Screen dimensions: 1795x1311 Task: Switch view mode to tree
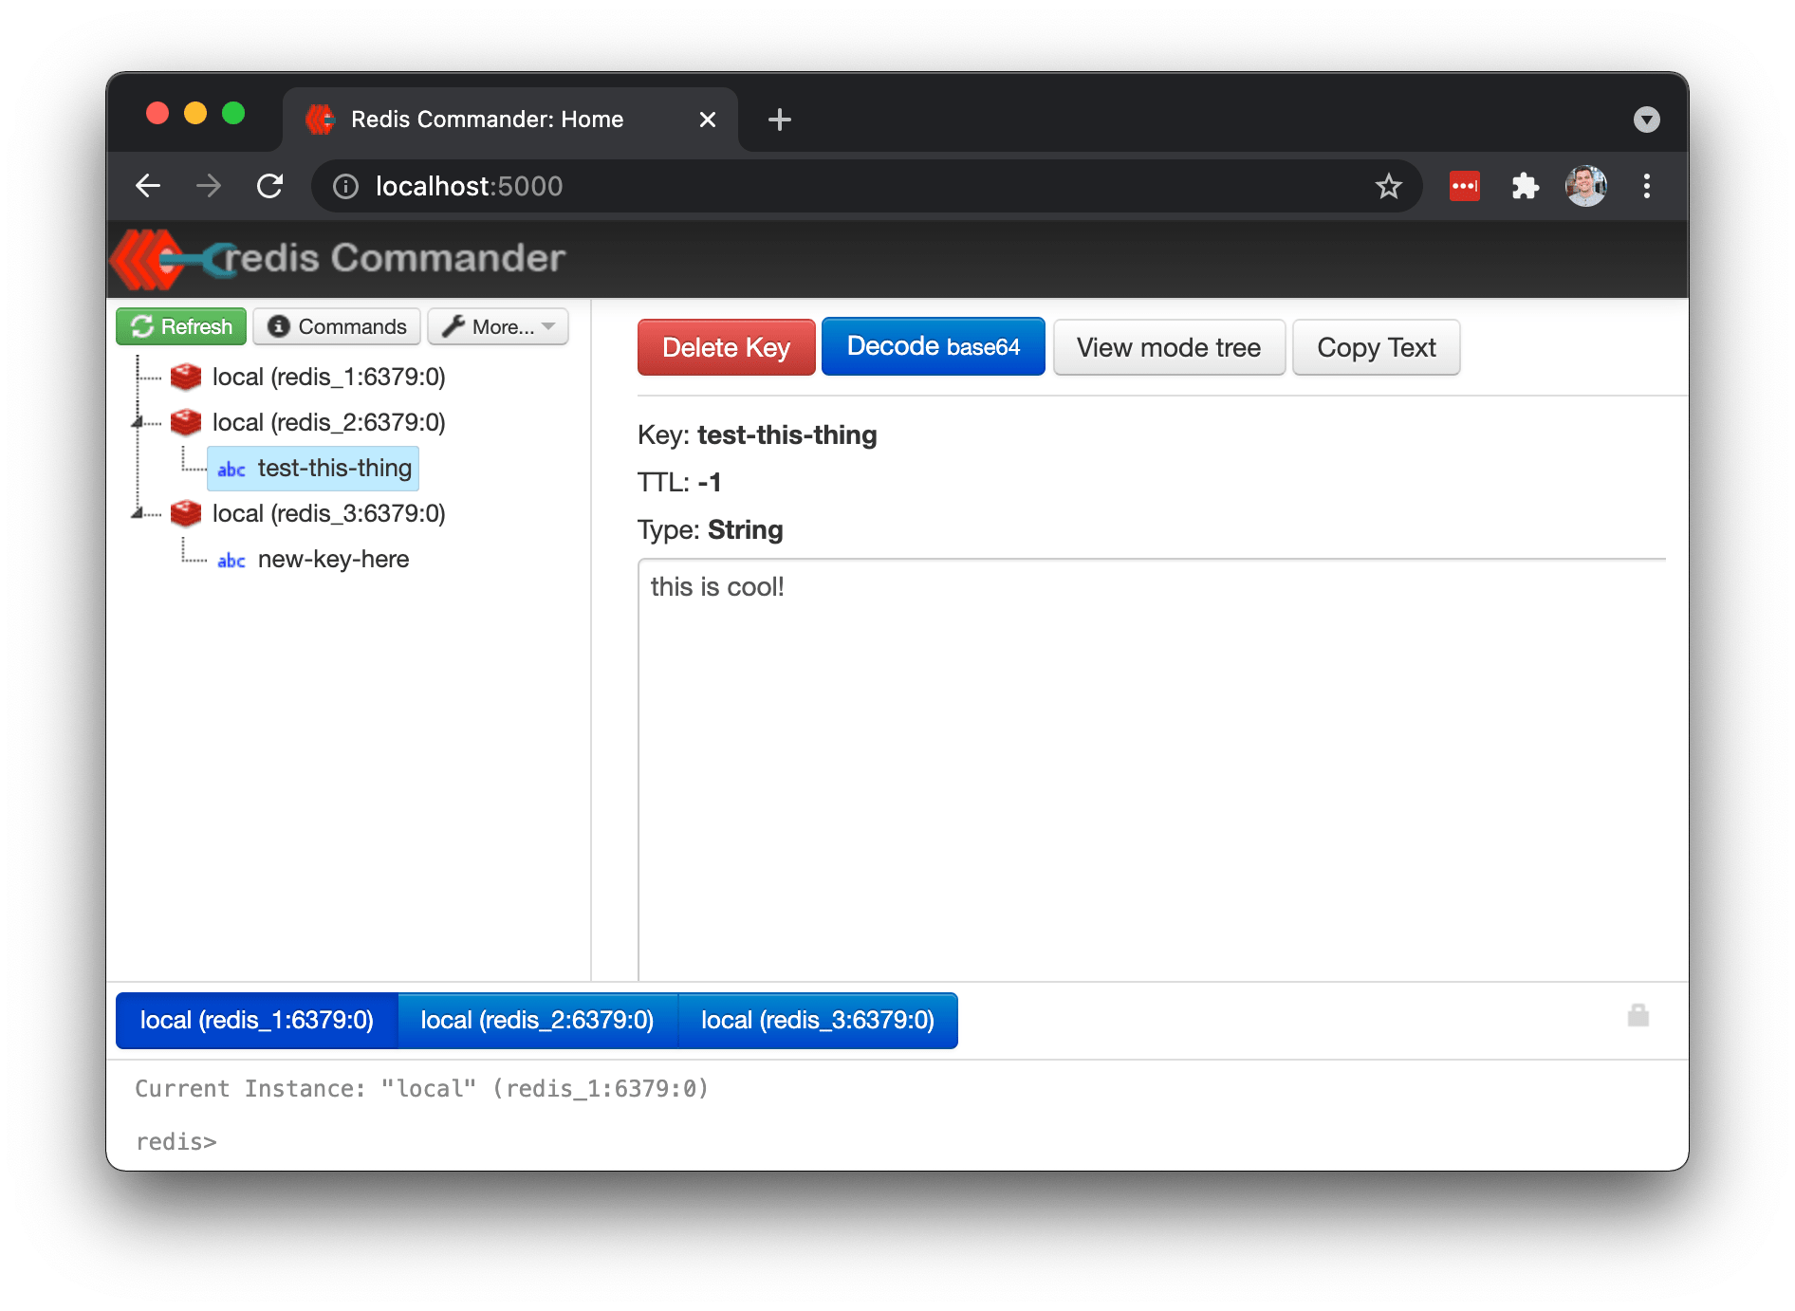tap(1168, 347)
